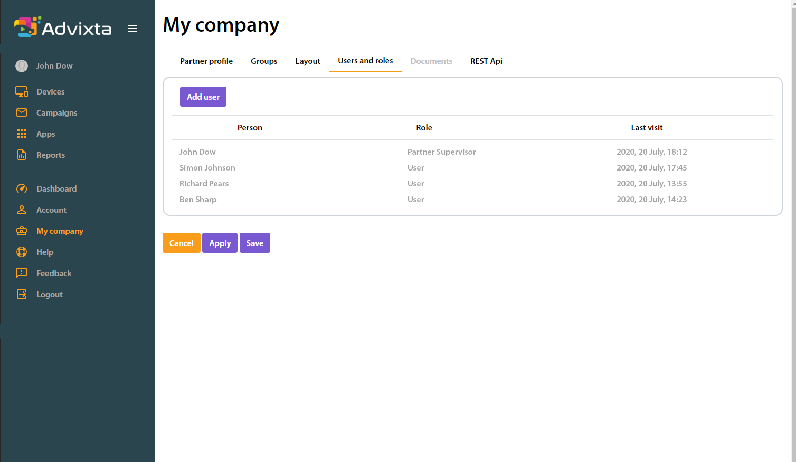Click the John Dow profile name

54,66
